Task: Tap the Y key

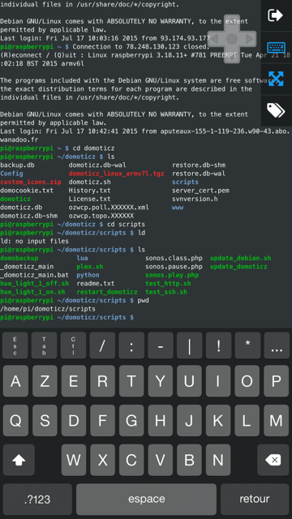Action: tap(161, 381)
